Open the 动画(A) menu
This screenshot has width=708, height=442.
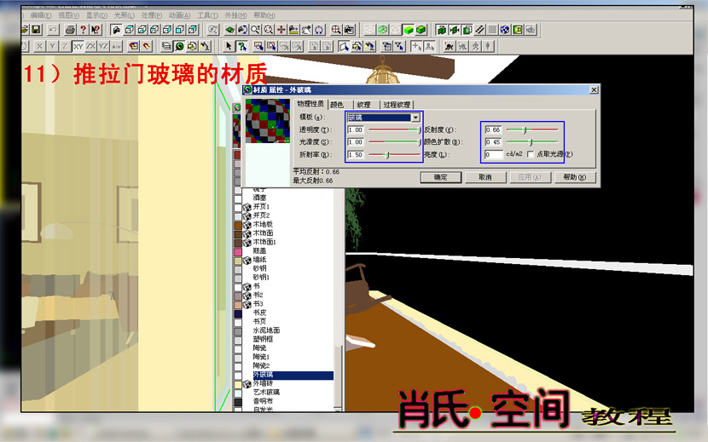[x=179, y=15]
